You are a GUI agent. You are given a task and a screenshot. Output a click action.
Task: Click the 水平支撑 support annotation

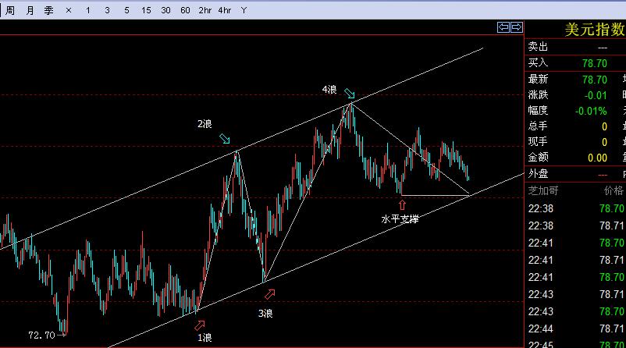[400, 219]
